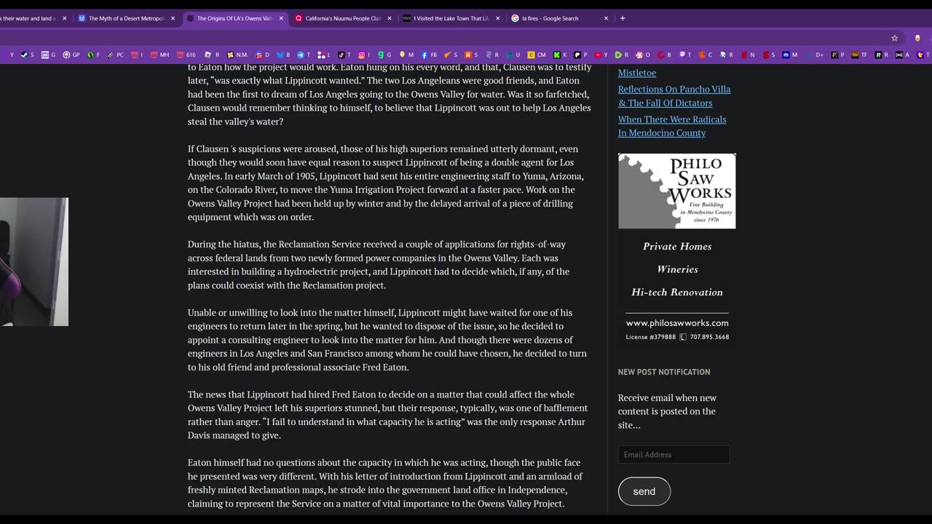
Task: Click the paragraph starting During the hiatus
Action: click(379, 265)
